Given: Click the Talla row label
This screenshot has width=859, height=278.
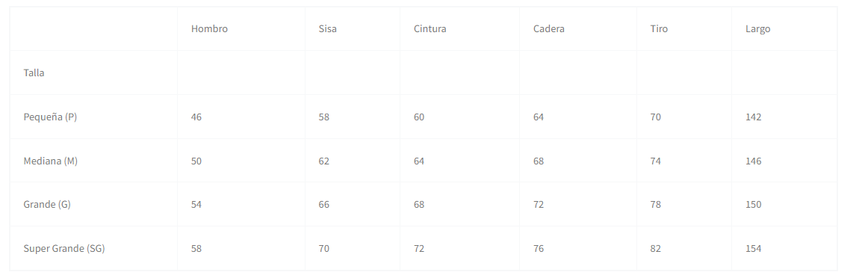Looking at the screenshot, I should click(x=34, y=73).
